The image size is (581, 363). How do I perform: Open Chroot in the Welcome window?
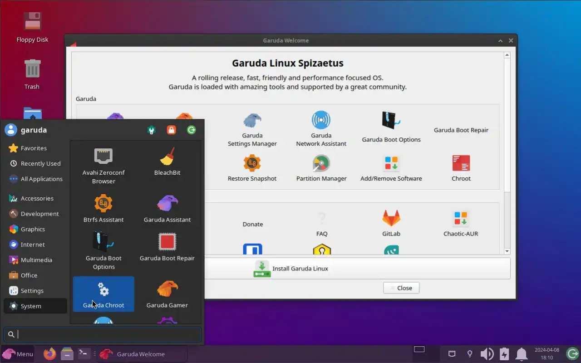[461, 168]
